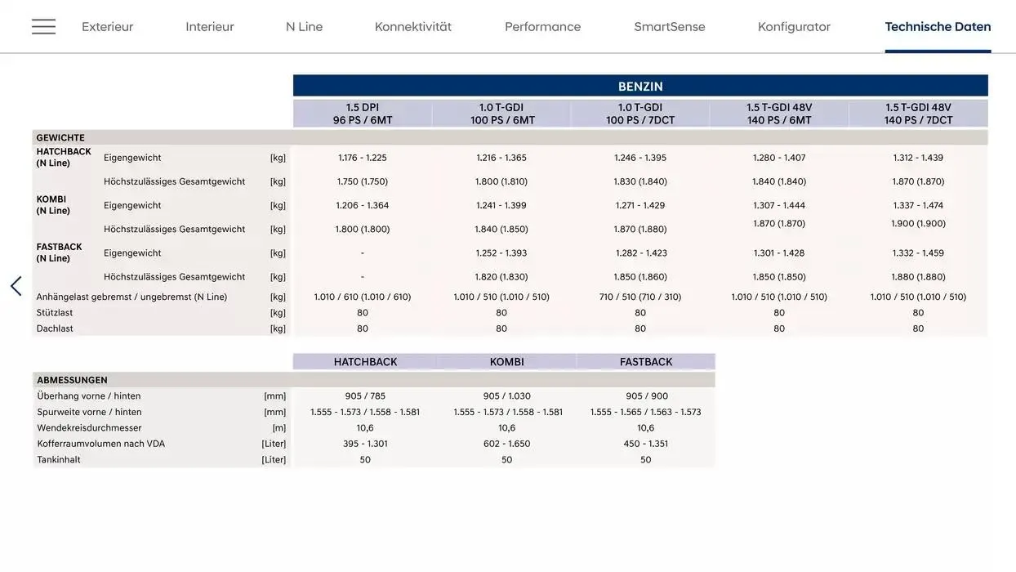Click the HATCHBACK dimensions column header
The image size is (1016, 572).
click(365, 362)
